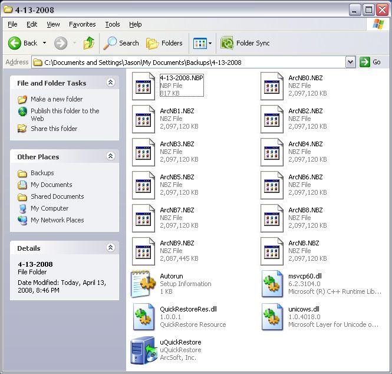The width and height of the screenshot is (392, 374).
Task: Select the uQuickRestore application icon
Action: [x=144, y=350]
